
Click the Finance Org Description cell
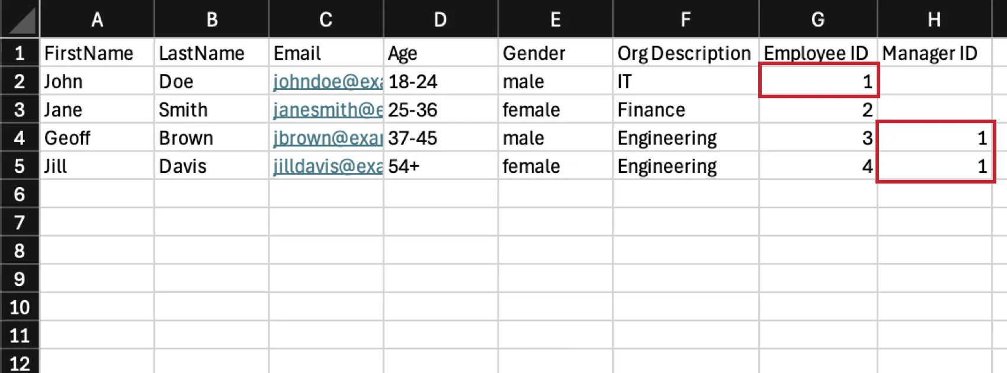coord(685,110)
